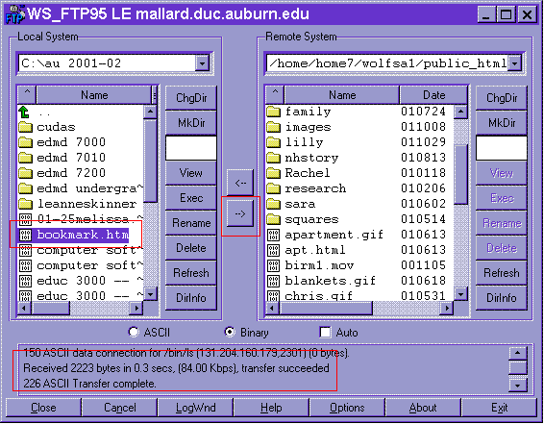Click remote DirInfo button
The image size is (544, 424).
pos(502,298)
